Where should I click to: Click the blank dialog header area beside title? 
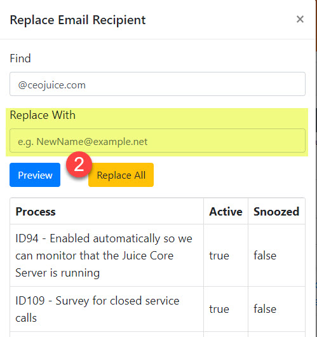tap(220, 20)
